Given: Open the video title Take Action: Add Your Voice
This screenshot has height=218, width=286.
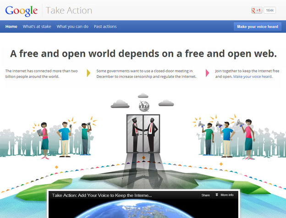Looking at the screenshot, I should pos(102,196).
